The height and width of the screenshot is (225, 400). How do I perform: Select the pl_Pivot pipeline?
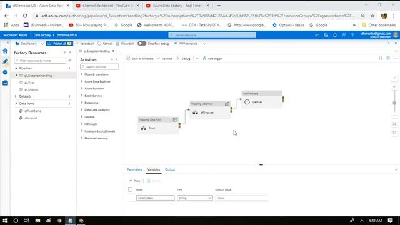pos(29,82)
